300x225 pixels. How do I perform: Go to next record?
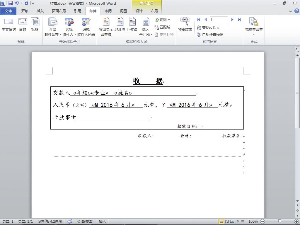pos(232,20)
